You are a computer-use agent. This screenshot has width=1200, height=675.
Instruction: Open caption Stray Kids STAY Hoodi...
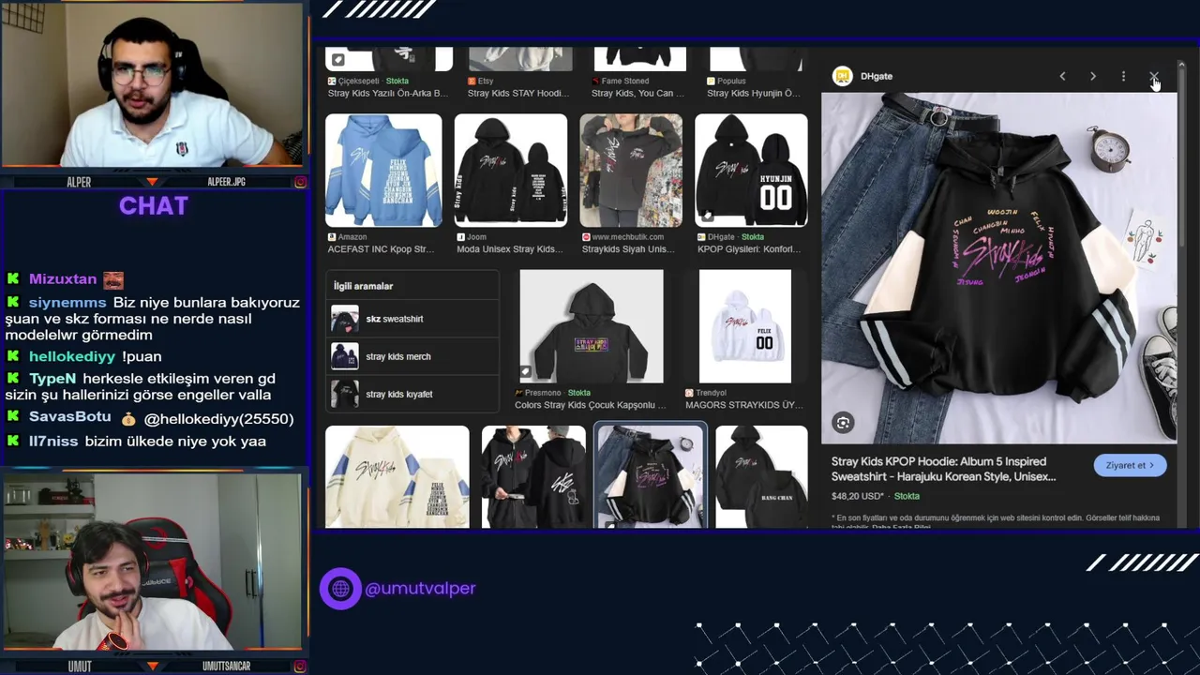(x=518, y=94)
